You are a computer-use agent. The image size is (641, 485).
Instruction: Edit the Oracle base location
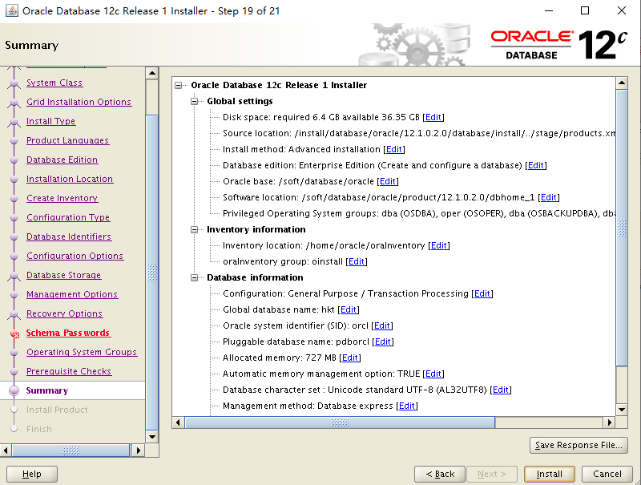pos(388,181)
